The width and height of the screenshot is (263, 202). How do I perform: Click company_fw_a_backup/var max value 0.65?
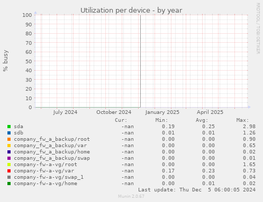click(249, 146)
